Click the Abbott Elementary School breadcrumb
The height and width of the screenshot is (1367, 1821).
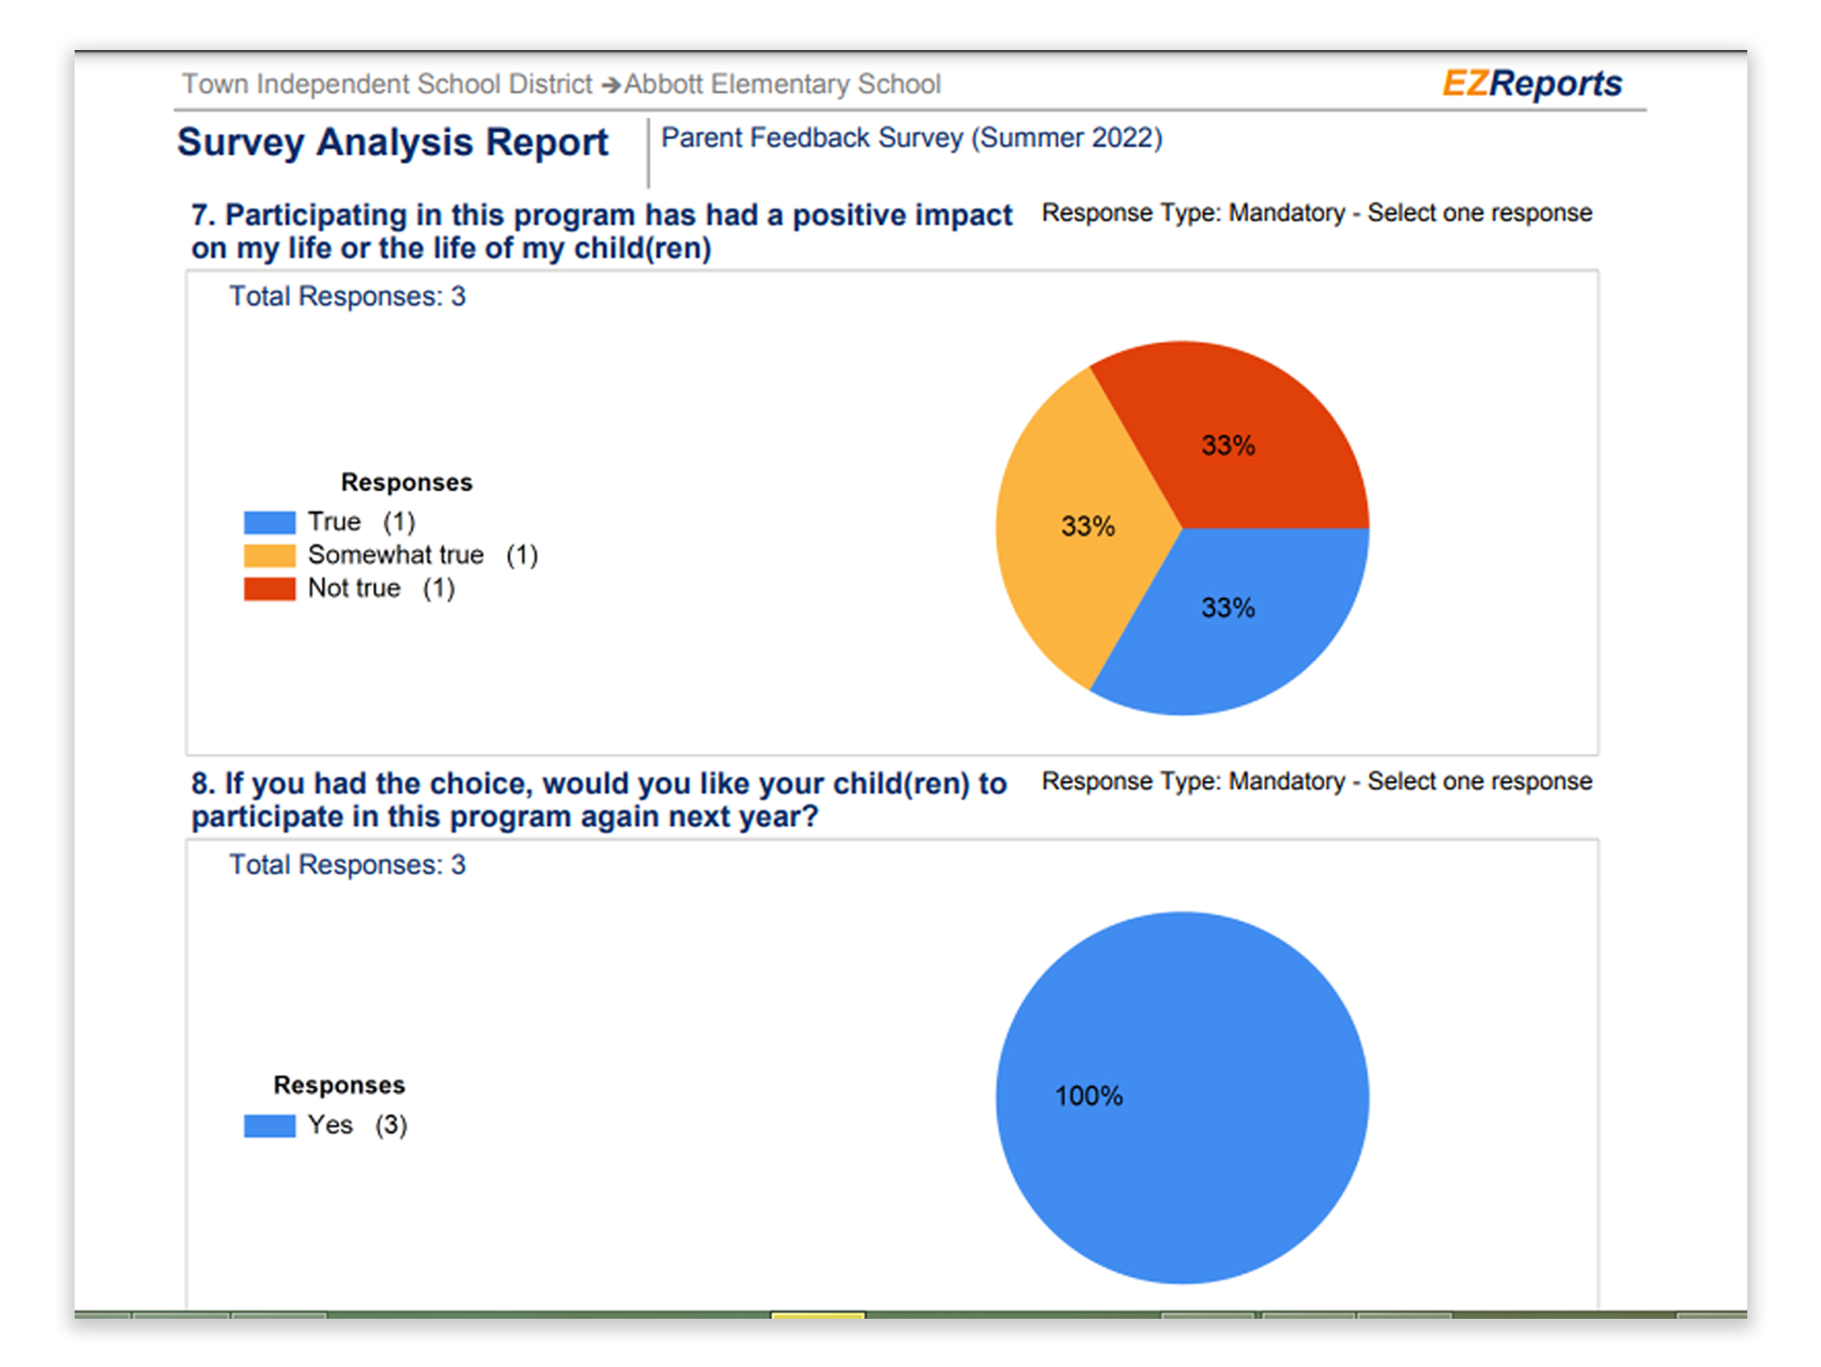point(782,84)
